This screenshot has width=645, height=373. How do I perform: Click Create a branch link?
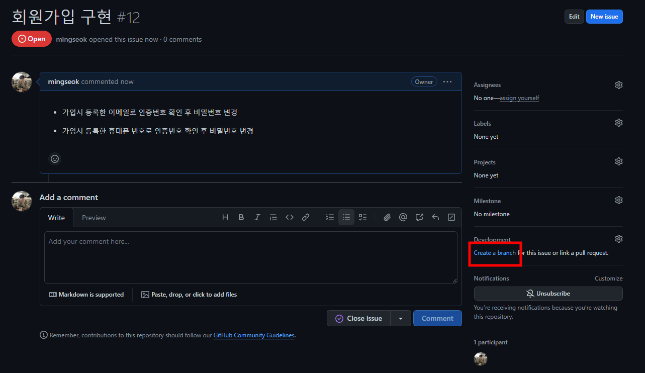coord(495,253)
